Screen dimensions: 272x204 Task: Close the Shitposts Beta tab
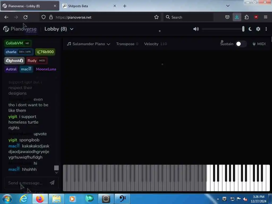[x=115, y=6]
